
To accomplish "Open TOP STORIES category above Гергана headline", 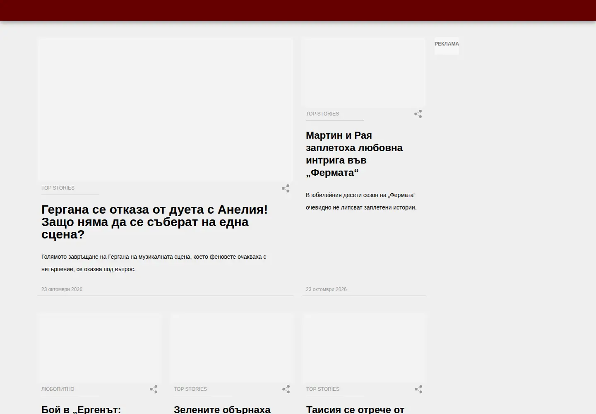I will pos(58,188).
